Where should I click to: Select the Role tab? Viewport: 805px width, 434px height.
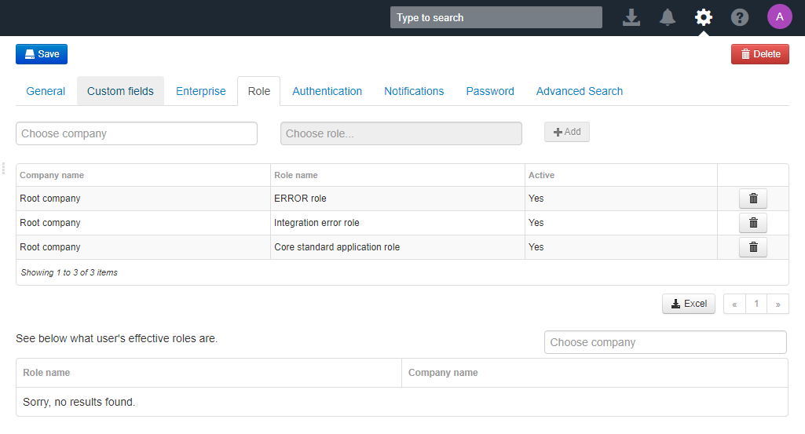258,91
